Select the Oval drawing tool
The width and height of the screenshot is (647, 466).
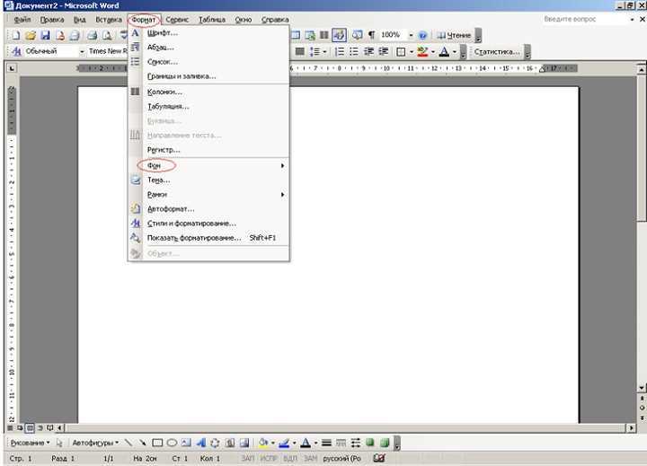coord(172,443)
